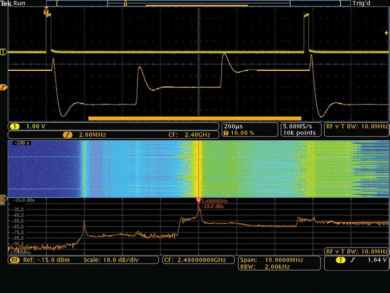Open the CF 2.40000000GHz center frequency readout

coord(198,260)
